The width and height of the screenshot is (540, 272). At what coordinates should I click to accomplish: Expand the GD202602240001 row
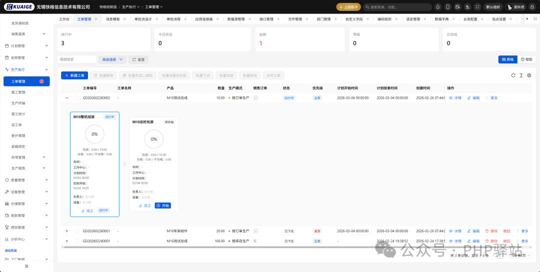coord(67,241)
